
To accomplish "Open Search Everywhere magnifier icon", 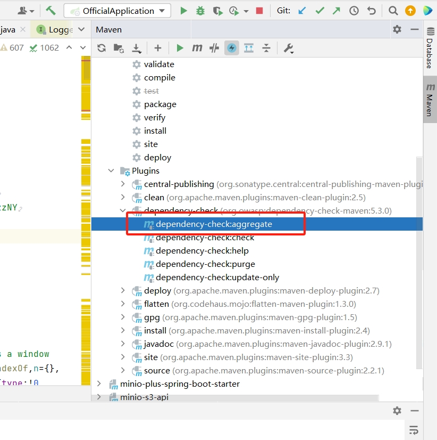I will point(393,11).
